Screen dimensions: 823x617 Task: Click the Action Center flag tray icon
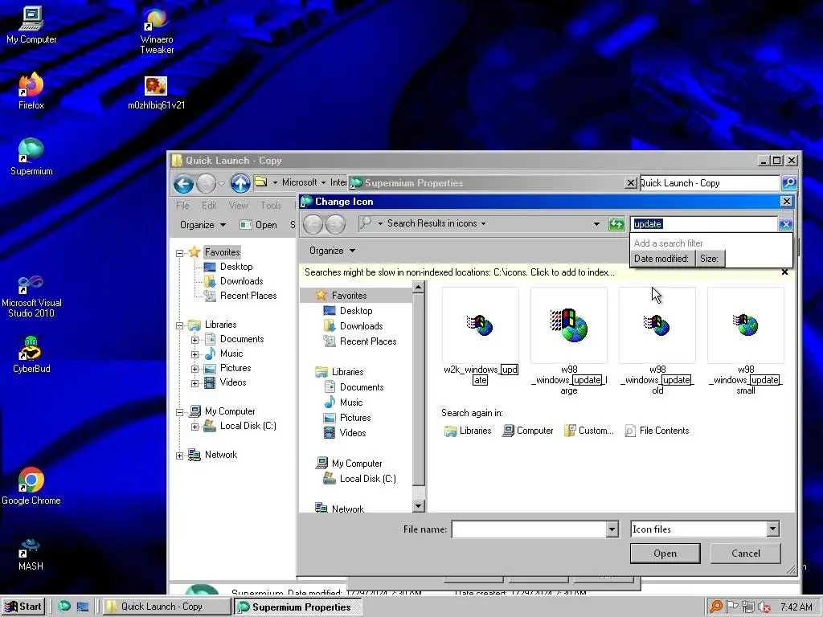731,607
